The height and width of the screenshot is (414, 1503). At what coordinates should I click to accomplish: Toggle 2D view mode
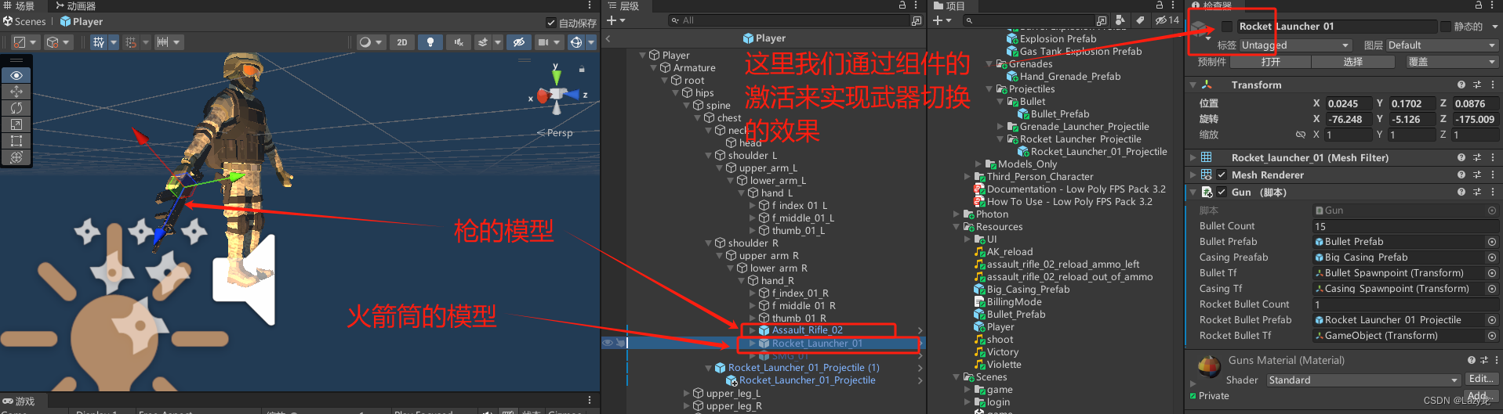click(x=401, y=42)
